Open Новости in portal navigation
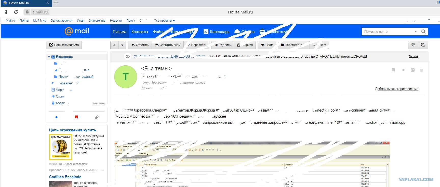This screenshot has height=187, width=440. [116, 21]
